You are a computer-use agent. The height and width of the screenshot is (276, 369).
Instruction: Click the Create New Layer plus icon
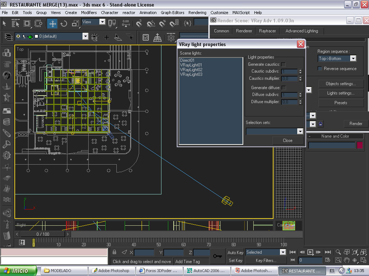point(106,37)
